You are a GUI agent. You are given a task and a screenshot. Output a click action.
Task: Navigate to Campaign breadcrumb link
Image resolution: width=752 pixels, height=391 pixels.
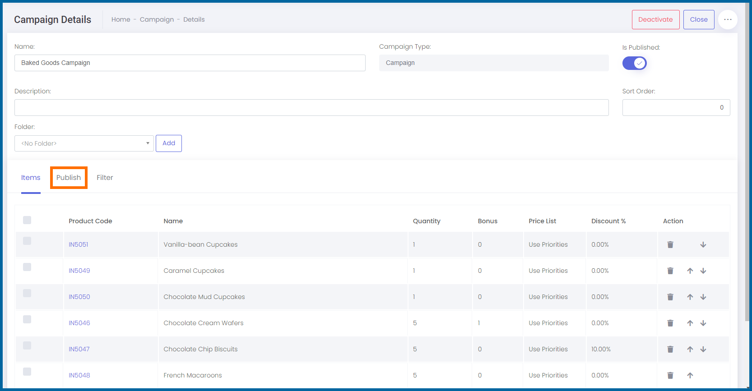(x=157, y=19)
